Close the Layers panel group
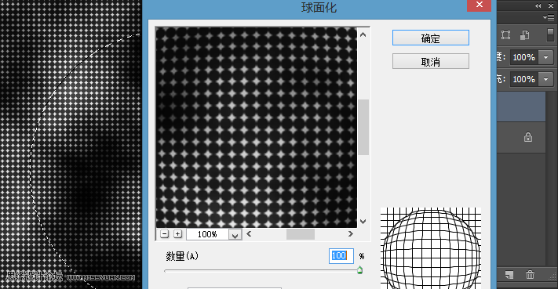This screenshot has width=558, height=289. tap(550, 5)
